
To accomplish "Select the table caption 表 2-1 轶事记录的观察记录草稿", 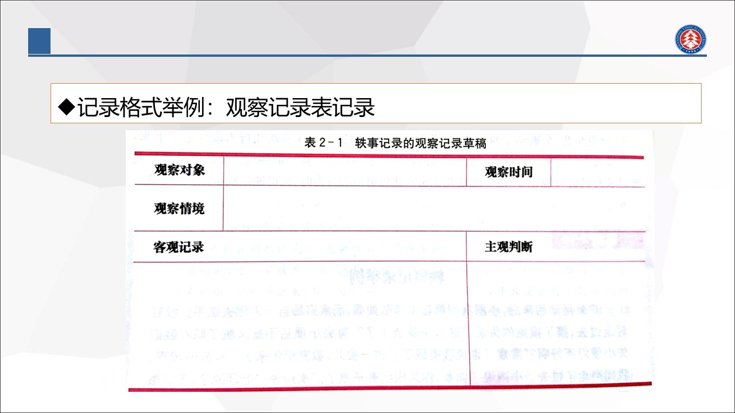I will pos(395,143).
